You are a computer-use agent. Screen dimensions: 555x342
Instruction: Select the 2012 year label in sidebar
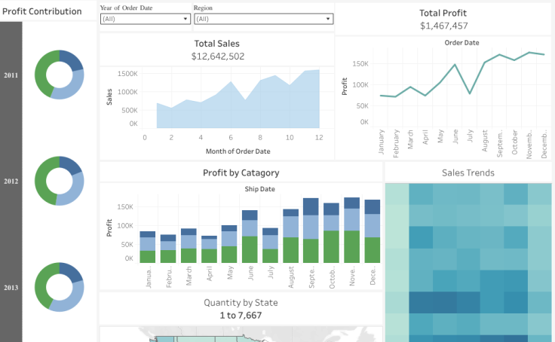click(x=11, y=182)
